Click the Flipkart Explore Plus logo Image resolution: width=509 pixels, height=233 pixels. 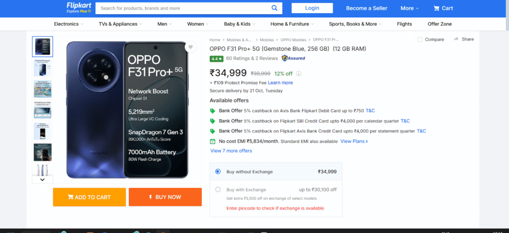(79, 8)
